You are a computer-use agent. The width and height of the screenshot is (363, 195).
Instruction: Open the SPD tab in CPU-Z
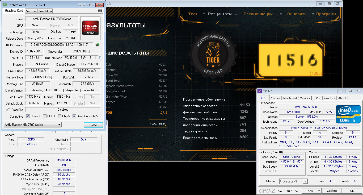point(317,98)
